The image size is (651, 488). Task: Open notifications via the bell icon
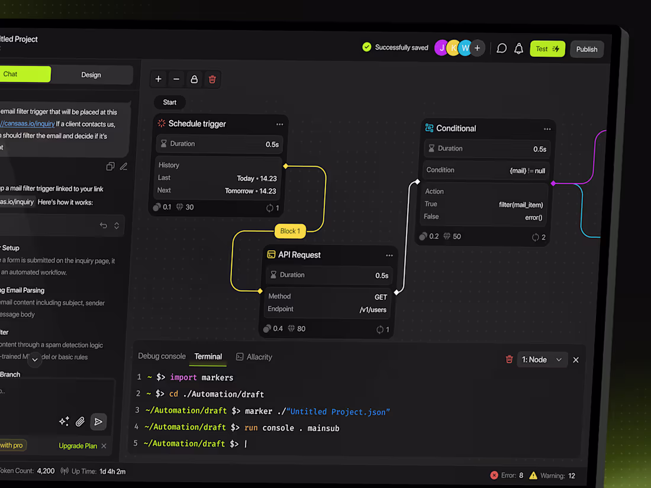pos(519,49)
